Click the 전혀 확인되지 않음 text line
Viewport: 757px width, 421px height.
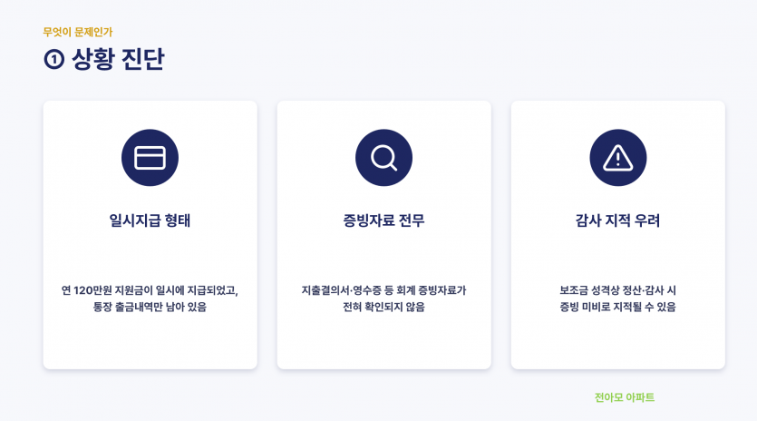tap(383, 307)
